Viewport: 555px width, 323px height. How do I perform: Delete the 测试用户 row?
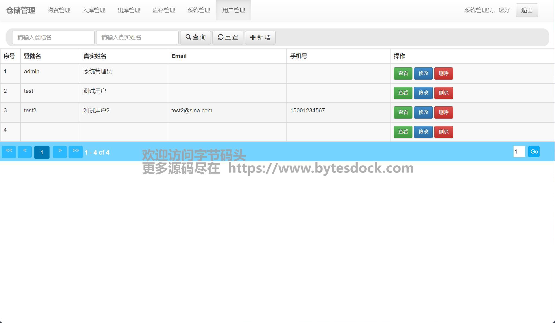pyautogui.click(x=443, y=93)
